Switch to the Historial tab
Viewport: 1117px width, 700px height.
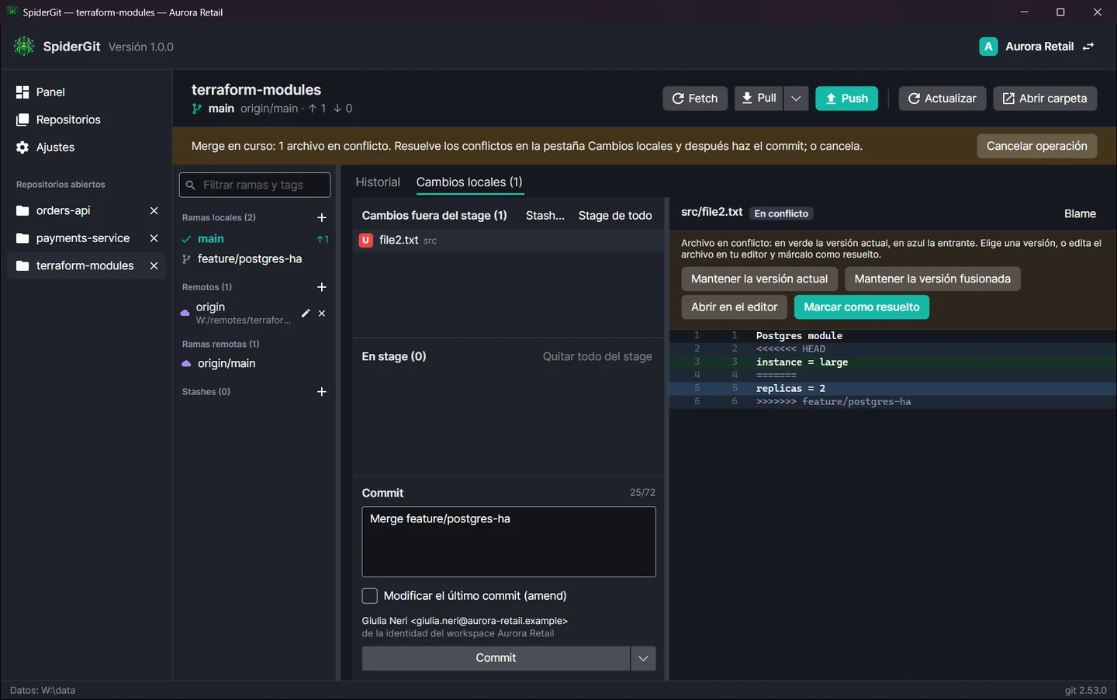(378, 182)
